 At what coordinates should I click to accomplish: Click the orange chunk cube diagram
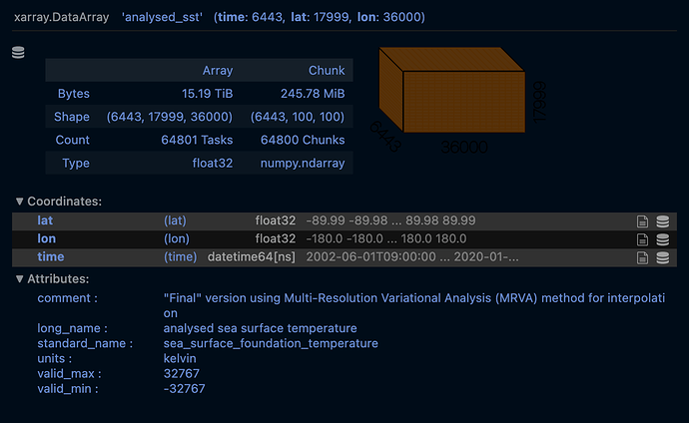(x=452, y=90)
